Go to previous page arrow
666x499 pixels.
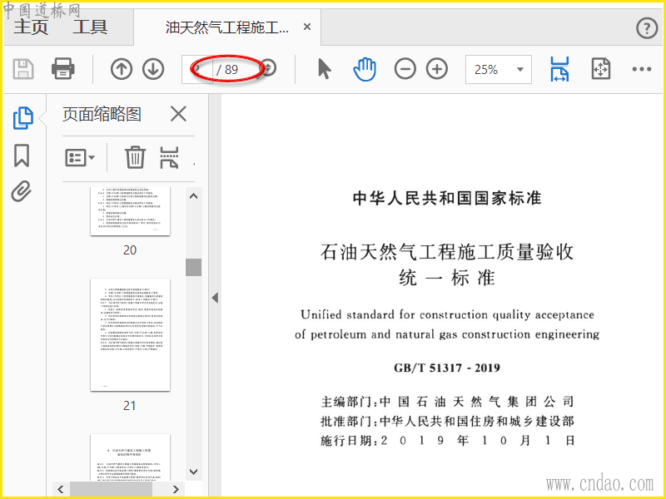(122, 69)
